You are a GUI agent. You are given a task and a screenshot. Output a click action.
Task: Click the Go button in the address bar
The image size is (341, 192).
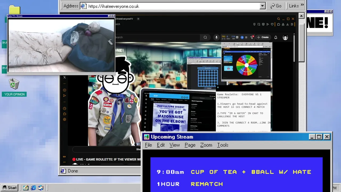coord(276,6)
